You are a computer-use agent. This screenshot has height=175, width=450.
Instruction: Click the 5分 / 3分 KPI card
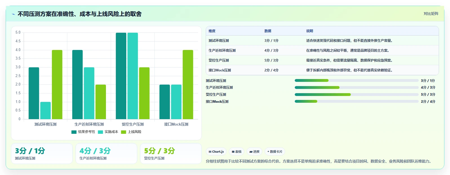pyautogui.click(x=171, y=154)
